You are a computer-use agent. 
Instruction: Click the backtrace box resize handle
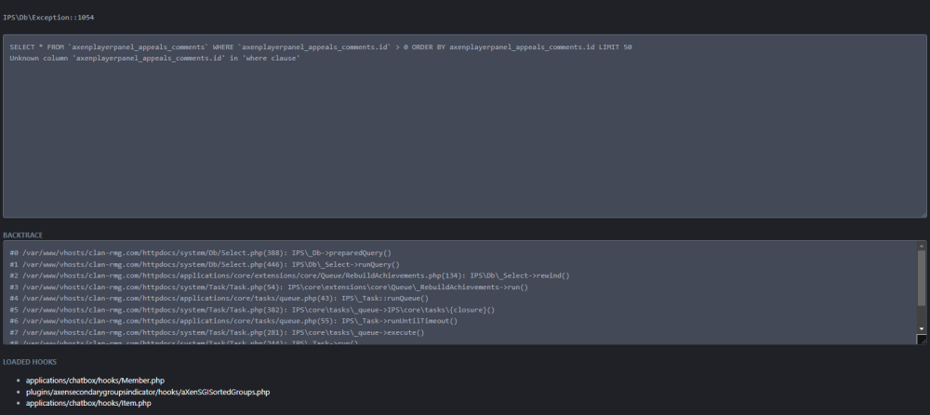pos(923,340)
